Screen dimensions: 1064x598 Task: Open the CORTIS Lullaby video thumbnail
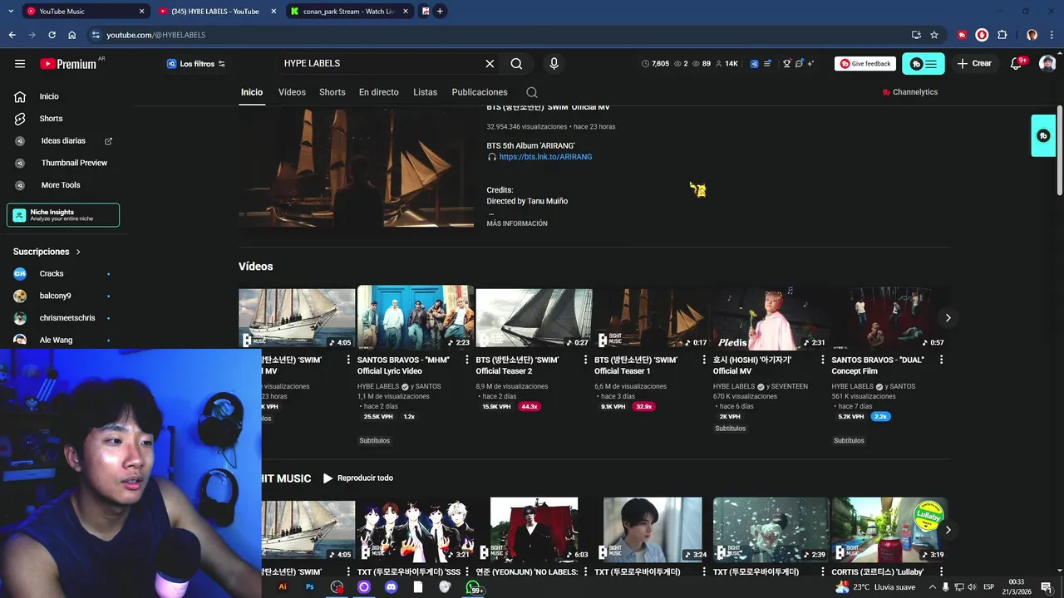click(x=889, y=530)
